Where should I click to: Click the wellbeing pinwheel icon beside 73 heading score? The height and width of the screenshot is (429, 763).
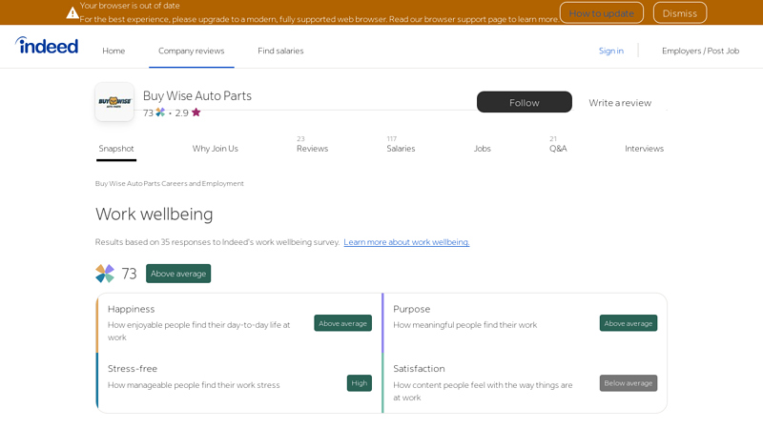click(105, 274)
